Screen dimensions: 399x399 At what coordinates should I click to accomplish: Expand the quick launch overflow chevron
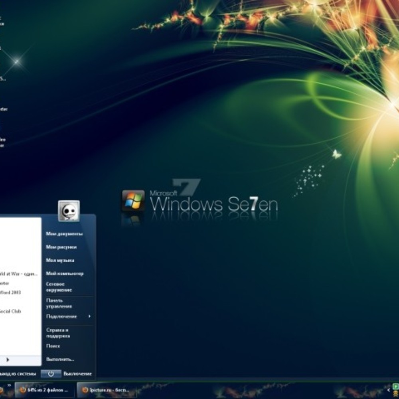point(9,385)
